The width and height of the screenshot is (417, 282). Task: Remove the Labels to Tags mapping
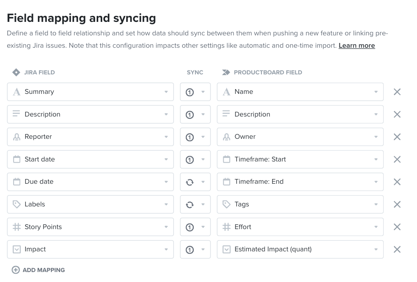(x=397, y=204)
